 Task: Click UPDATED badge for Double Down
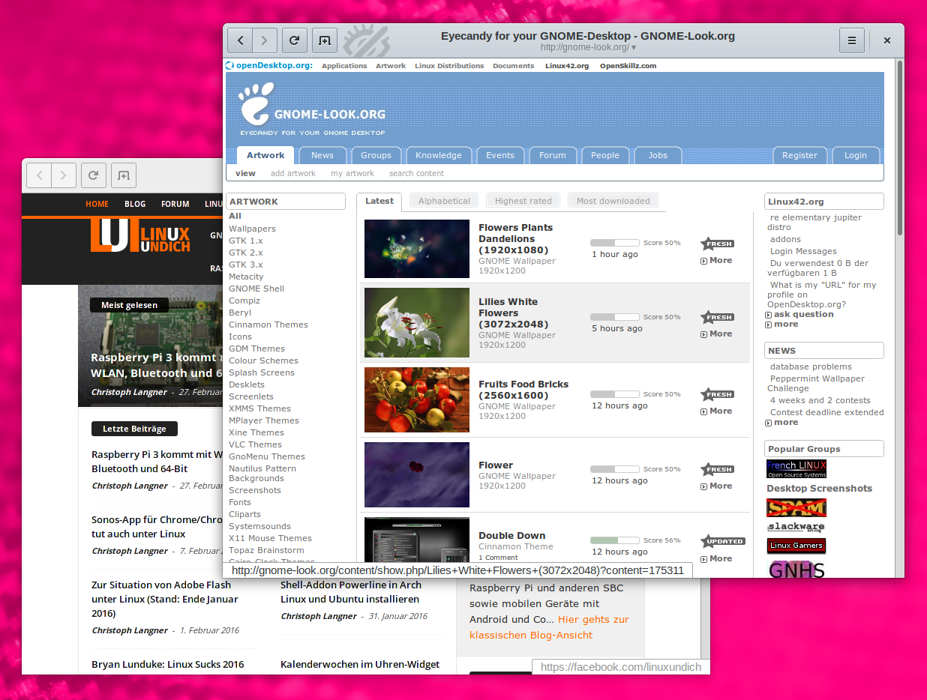coord(723,541)
